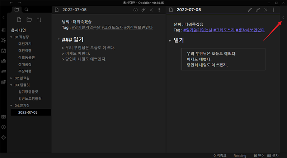Collapse the 04.일기장 folder

coord(11,106)
